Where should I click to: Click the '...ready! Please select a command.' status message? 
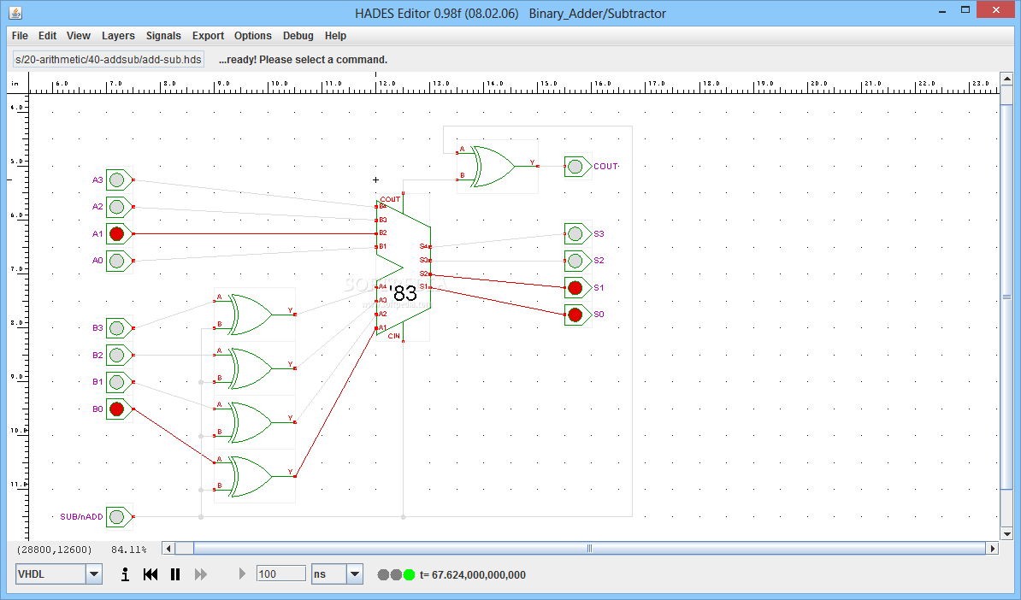[303, 59]
